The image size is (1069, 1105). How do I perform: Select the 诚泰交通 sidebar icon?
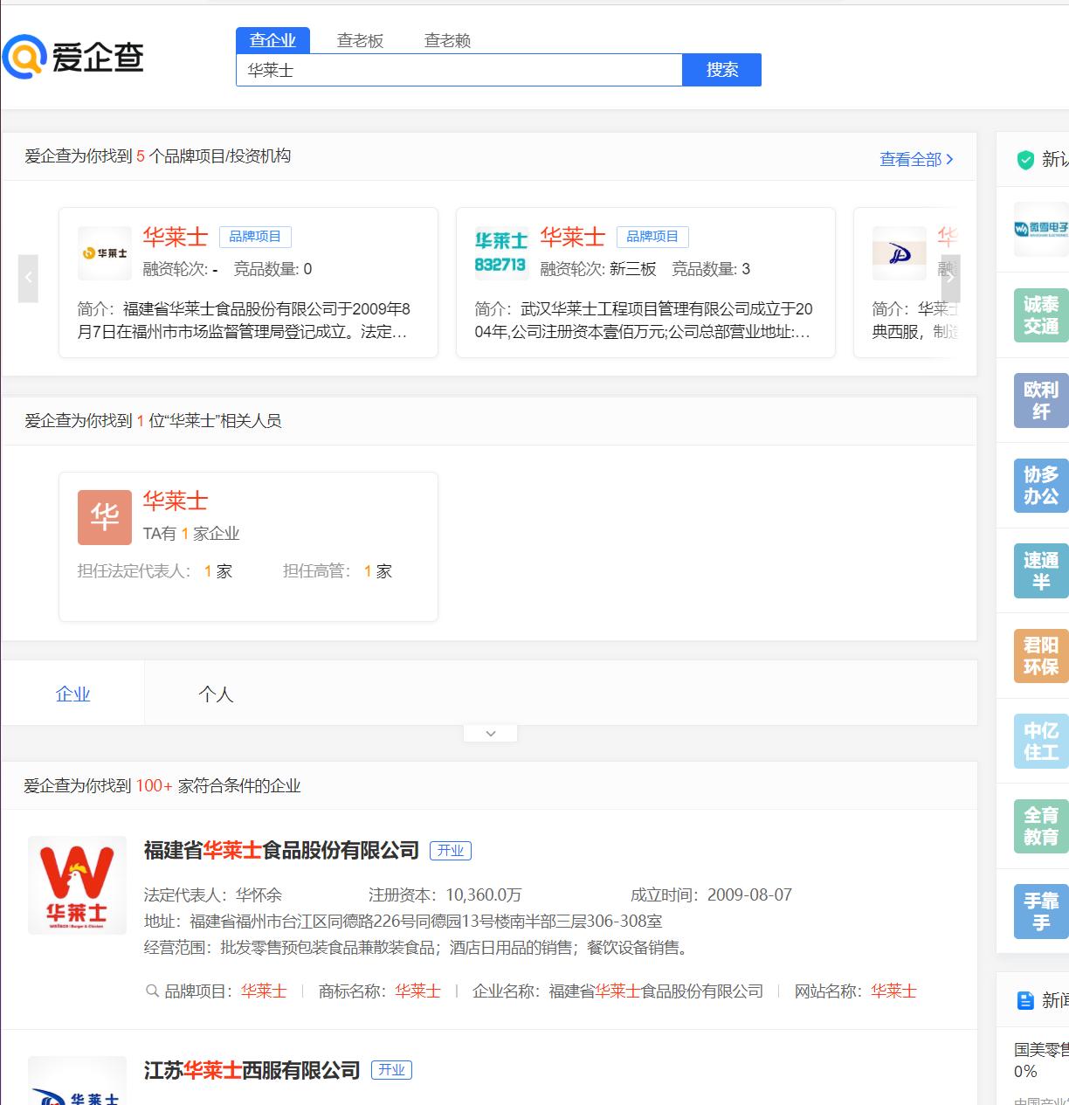[x=1040, y=314]
